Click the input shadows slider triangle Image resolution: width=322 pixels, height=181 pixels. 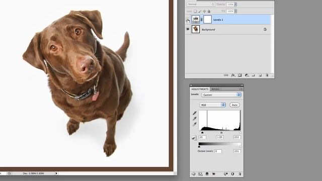click(202, 133)
